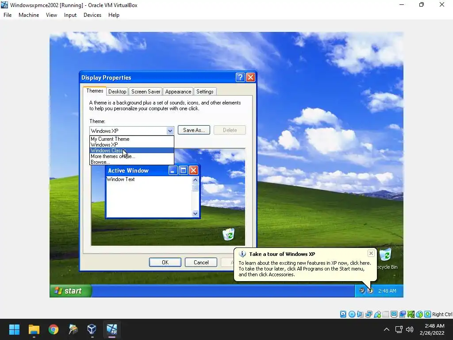Viewport: 453px width, 340px height.
Task: Click the Recycle Bin icon on XP desktop
Action: pos(385,255)
